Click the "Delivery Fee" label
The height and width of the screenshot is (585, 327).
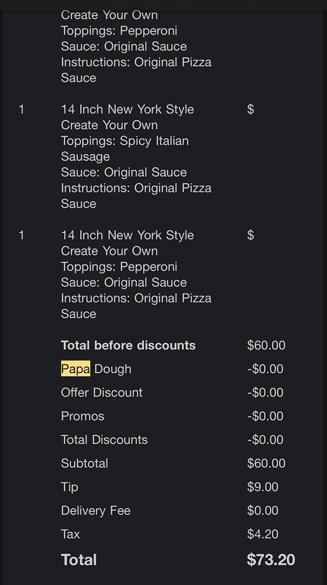click(96, 511)
